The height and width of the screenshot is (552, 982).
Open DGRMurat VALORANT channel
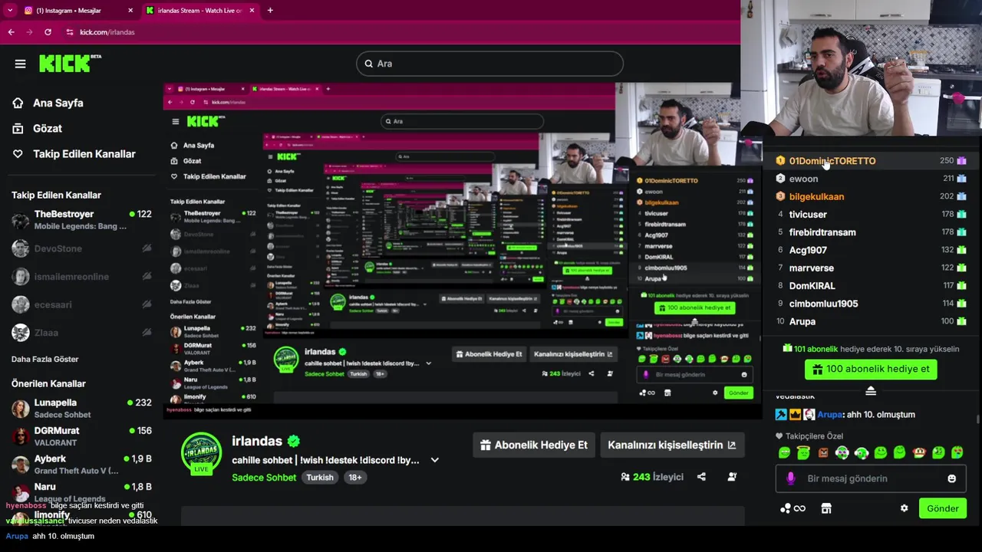click(81, 436)
